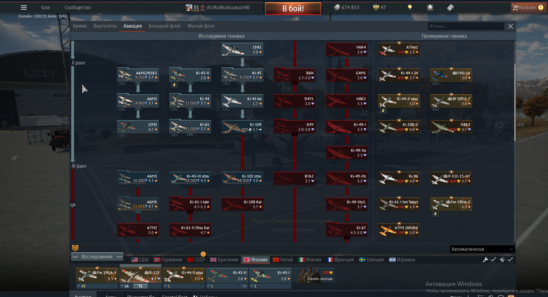The width and height of the screenshot is (548, 297).
Task: Click the orange alert badge above СССР
Action: tap(203, 254)
